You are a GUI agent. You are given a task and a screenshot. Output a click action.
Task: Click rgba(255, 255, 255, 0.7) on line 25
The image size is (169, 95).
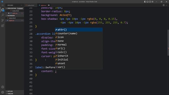(108, 23)
